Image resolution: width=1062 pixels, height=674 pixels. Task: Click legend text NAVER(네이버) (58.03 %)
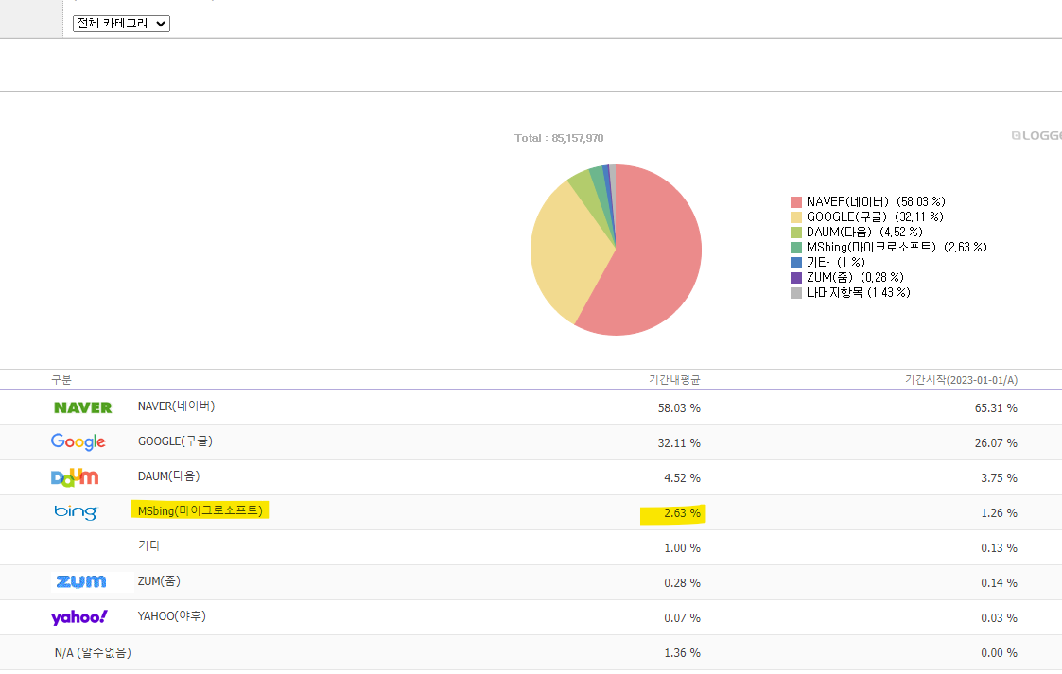(876, 201)
